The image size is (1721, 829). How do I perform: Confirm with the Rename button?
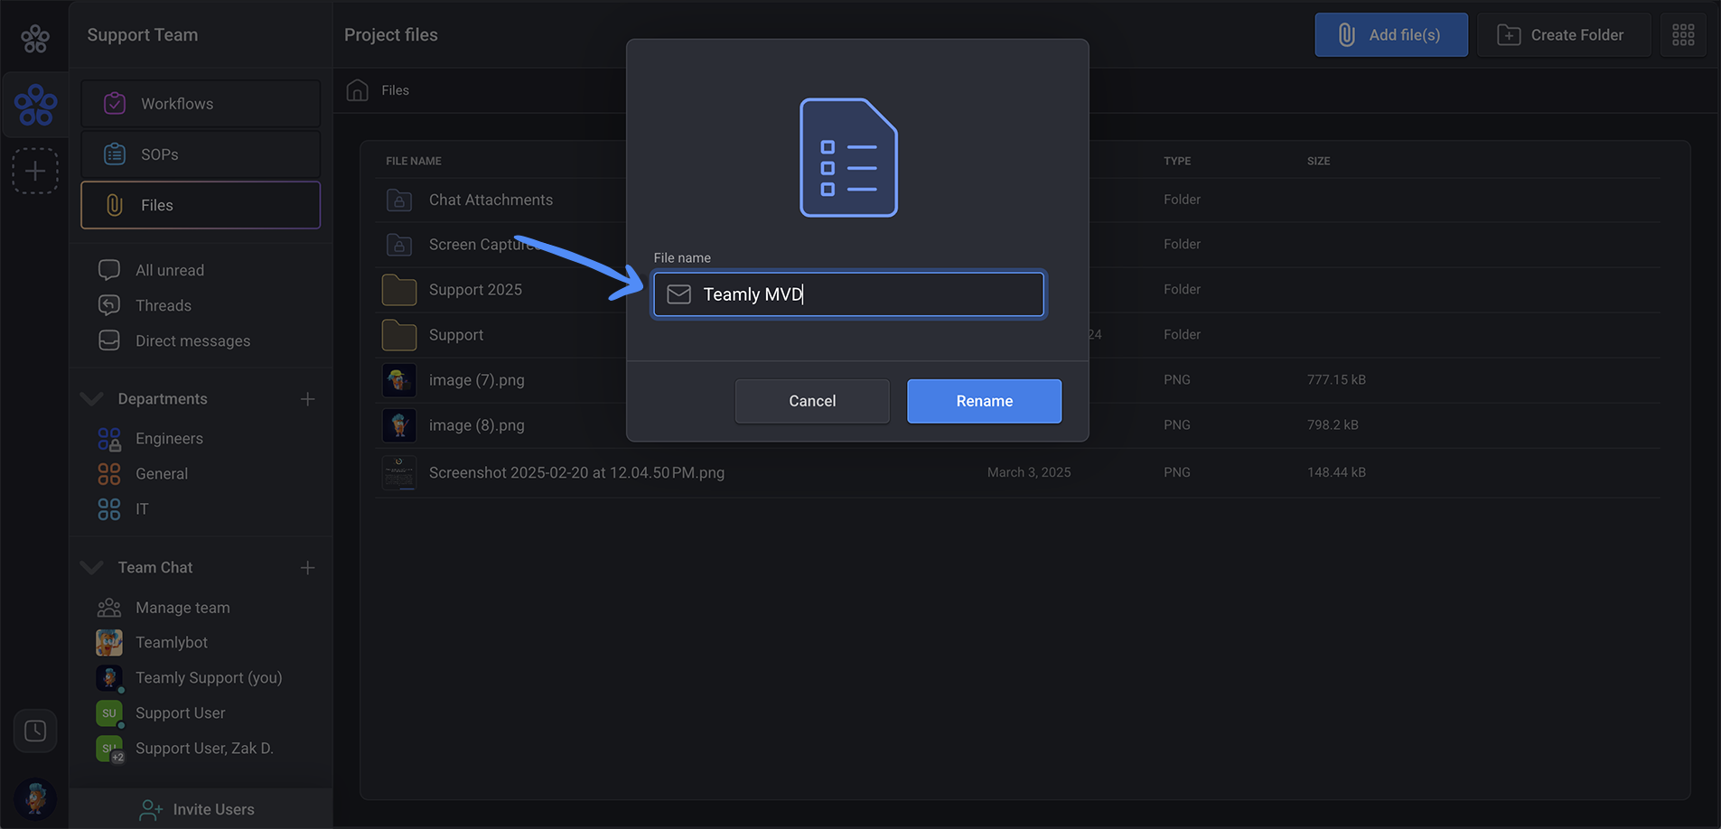coord(984,401)
